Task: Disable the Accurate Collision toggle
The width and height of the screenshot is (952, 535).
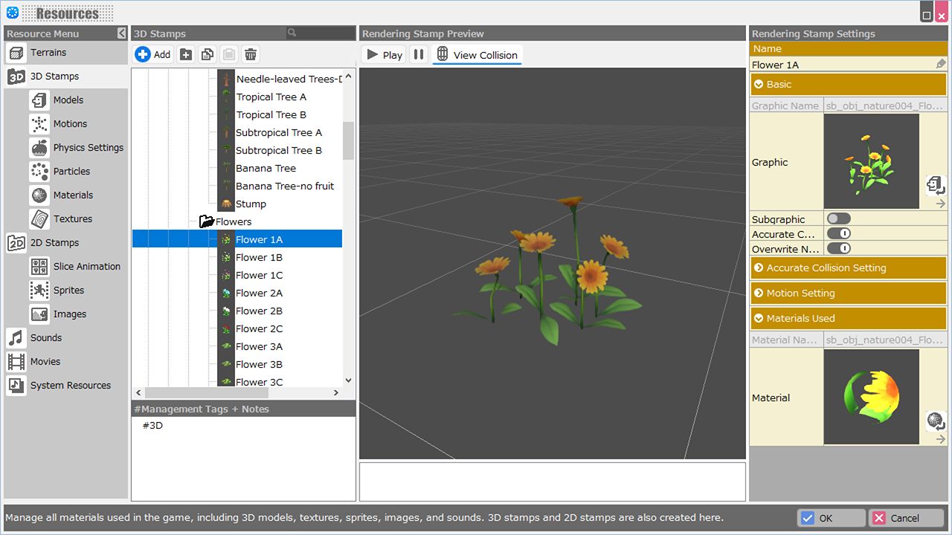Action: pos(839,233)
